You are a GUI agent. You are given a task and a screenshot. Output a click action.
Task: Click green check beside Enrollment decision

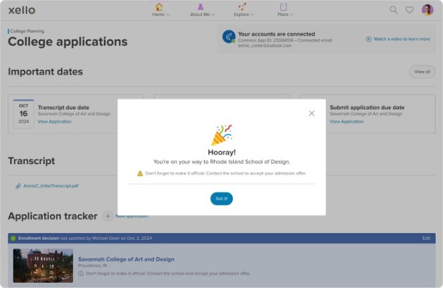[x=13, y=238]
